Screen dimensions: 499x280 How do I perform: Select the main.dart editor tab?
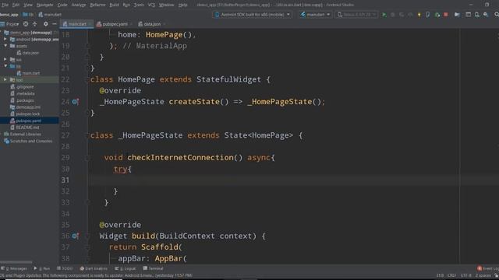coord(76,24)
